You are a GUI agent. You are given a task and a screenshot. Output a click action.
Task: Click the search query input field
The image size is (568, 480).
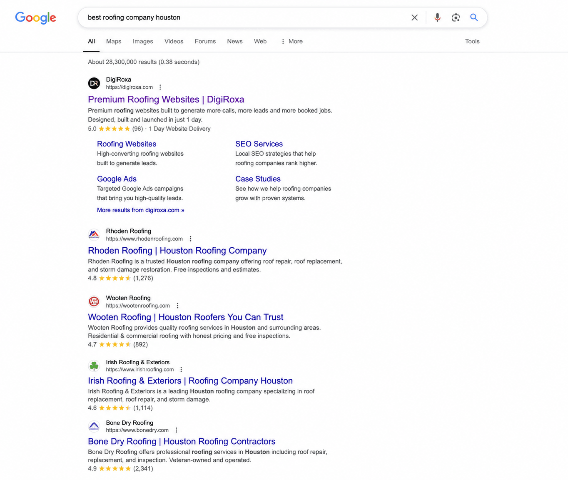point(246,17)
